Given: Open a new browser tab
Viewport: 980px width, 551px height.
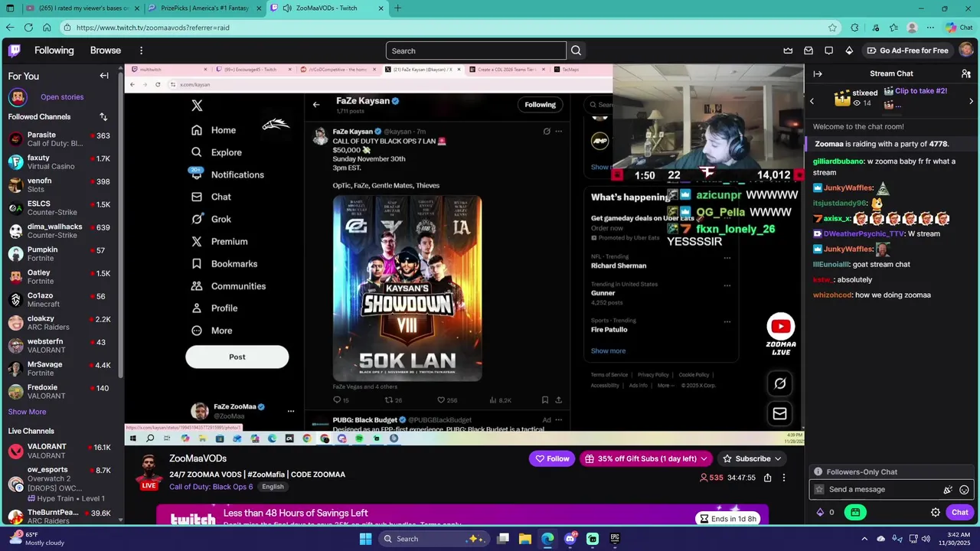Looking at the screenshot, I should tap(398, 8).
